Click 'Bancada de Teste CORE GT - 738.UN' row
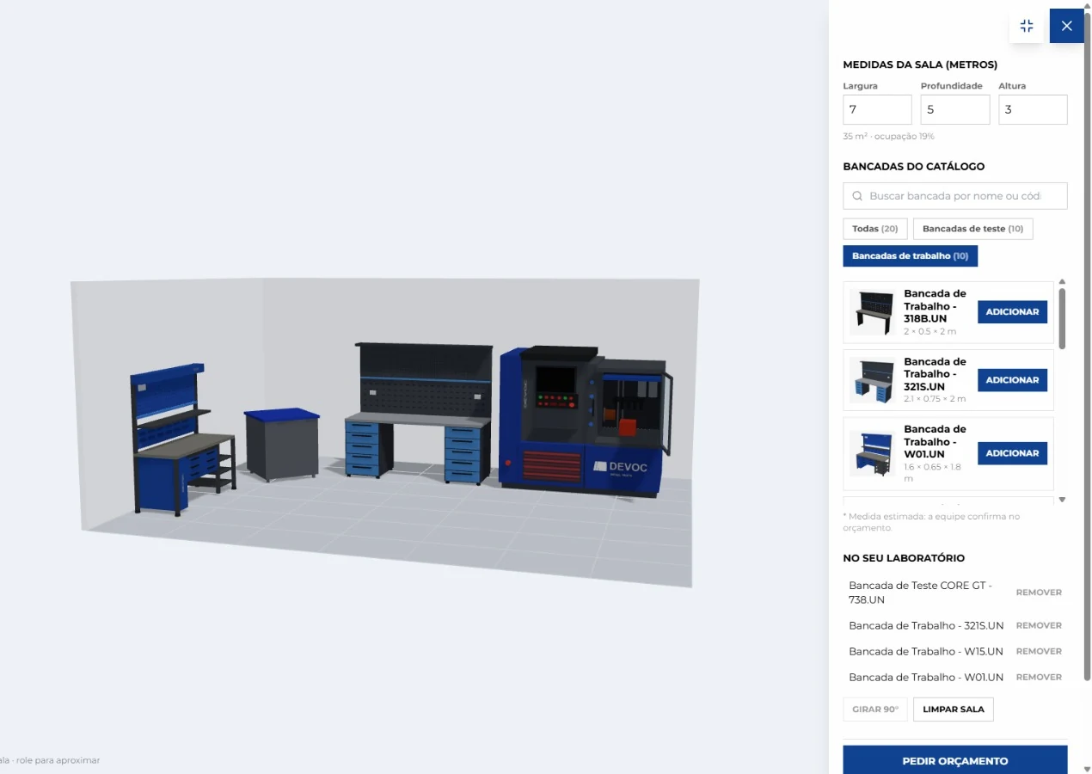The width and height of the screenshot is (1092, 774). (x=955, y=593)
